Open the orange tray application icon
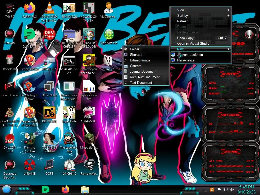 pos(212,189)
